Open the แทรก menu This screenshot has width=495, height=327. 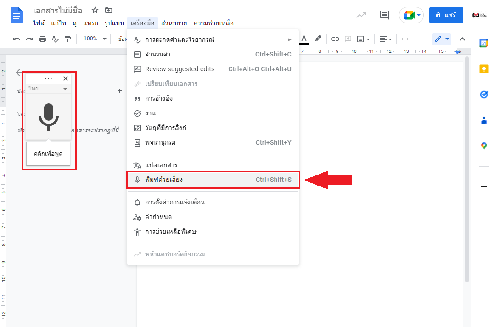tap(90, 23)
